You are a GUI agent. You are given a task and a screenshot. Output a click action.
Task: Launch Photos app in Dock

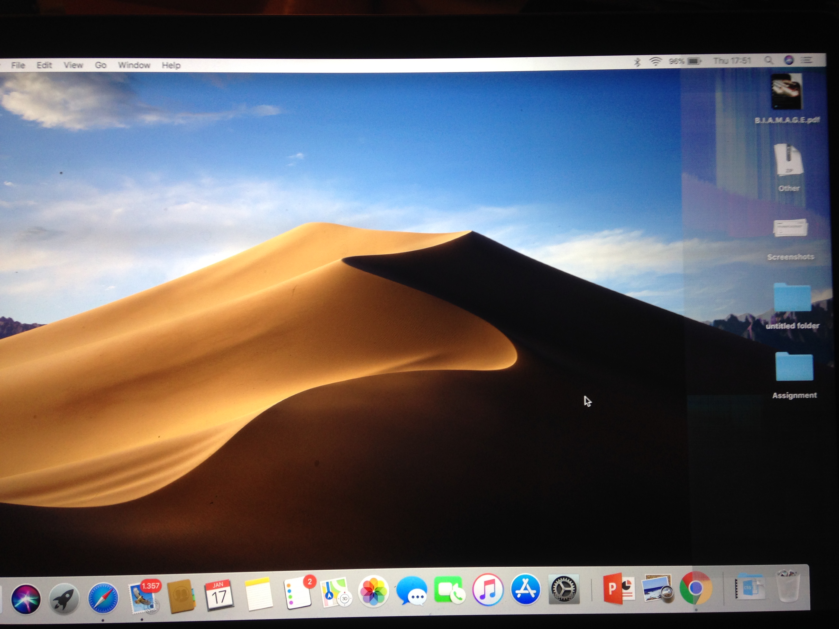click(x=373, y=591)
